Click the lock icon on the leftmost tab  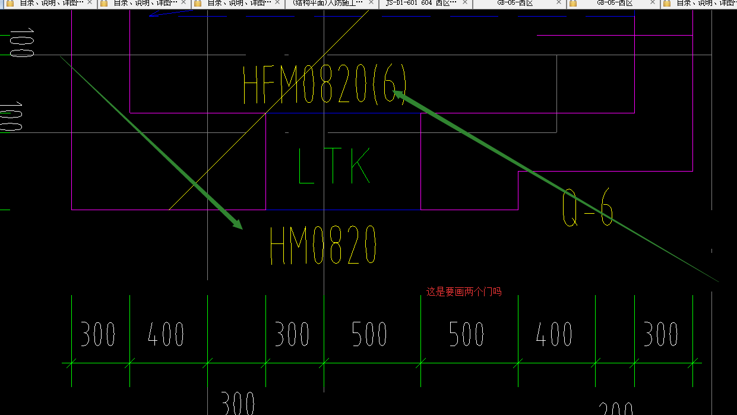tap(10, 4)
